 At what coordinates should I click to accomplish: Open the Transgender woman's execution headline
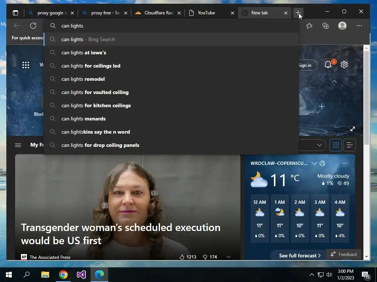(121, 234)
